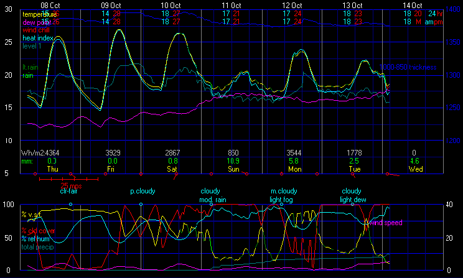Select the teal "level 1" legend label
Viewport: 463px width, 278px height.
pos(32,46)
